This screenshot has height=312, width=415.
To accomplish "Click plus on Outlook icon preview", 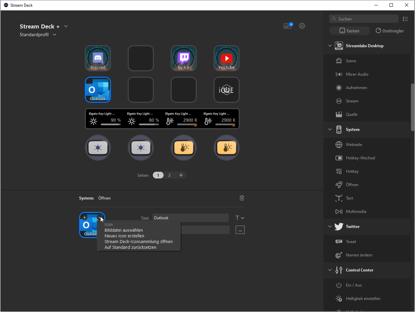I will 84,218.
